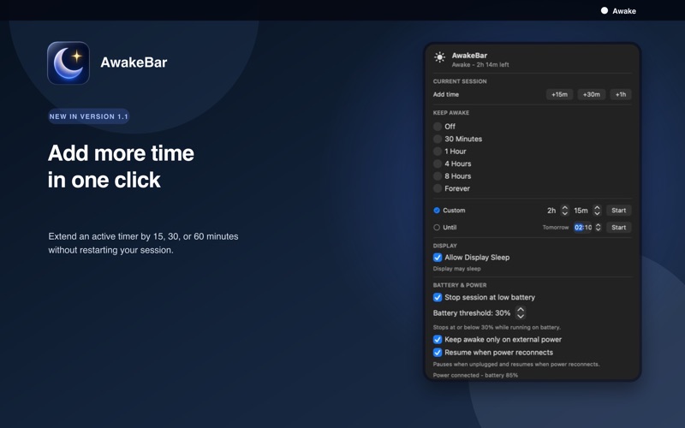Click 'Stops at or below 30%' hint text

(497, 327)
